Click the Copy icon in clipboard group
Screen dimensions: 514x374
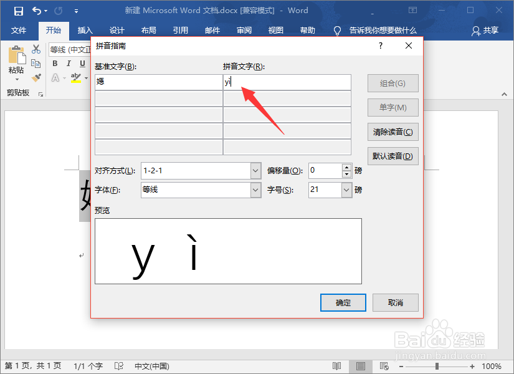(x=36, y=62)
